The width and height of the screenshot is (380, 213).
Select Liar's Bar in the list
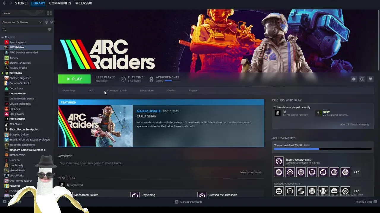15,160
